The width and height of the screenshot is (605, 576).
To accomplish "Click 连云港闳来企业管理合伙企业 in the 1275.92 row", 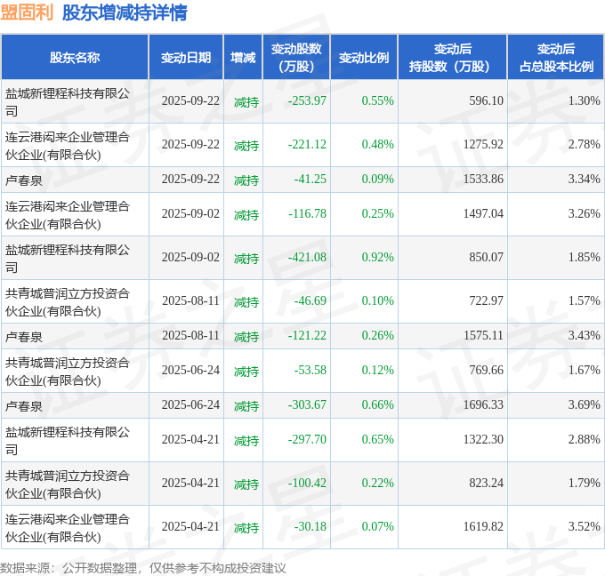I will click(x=68, y=146).
